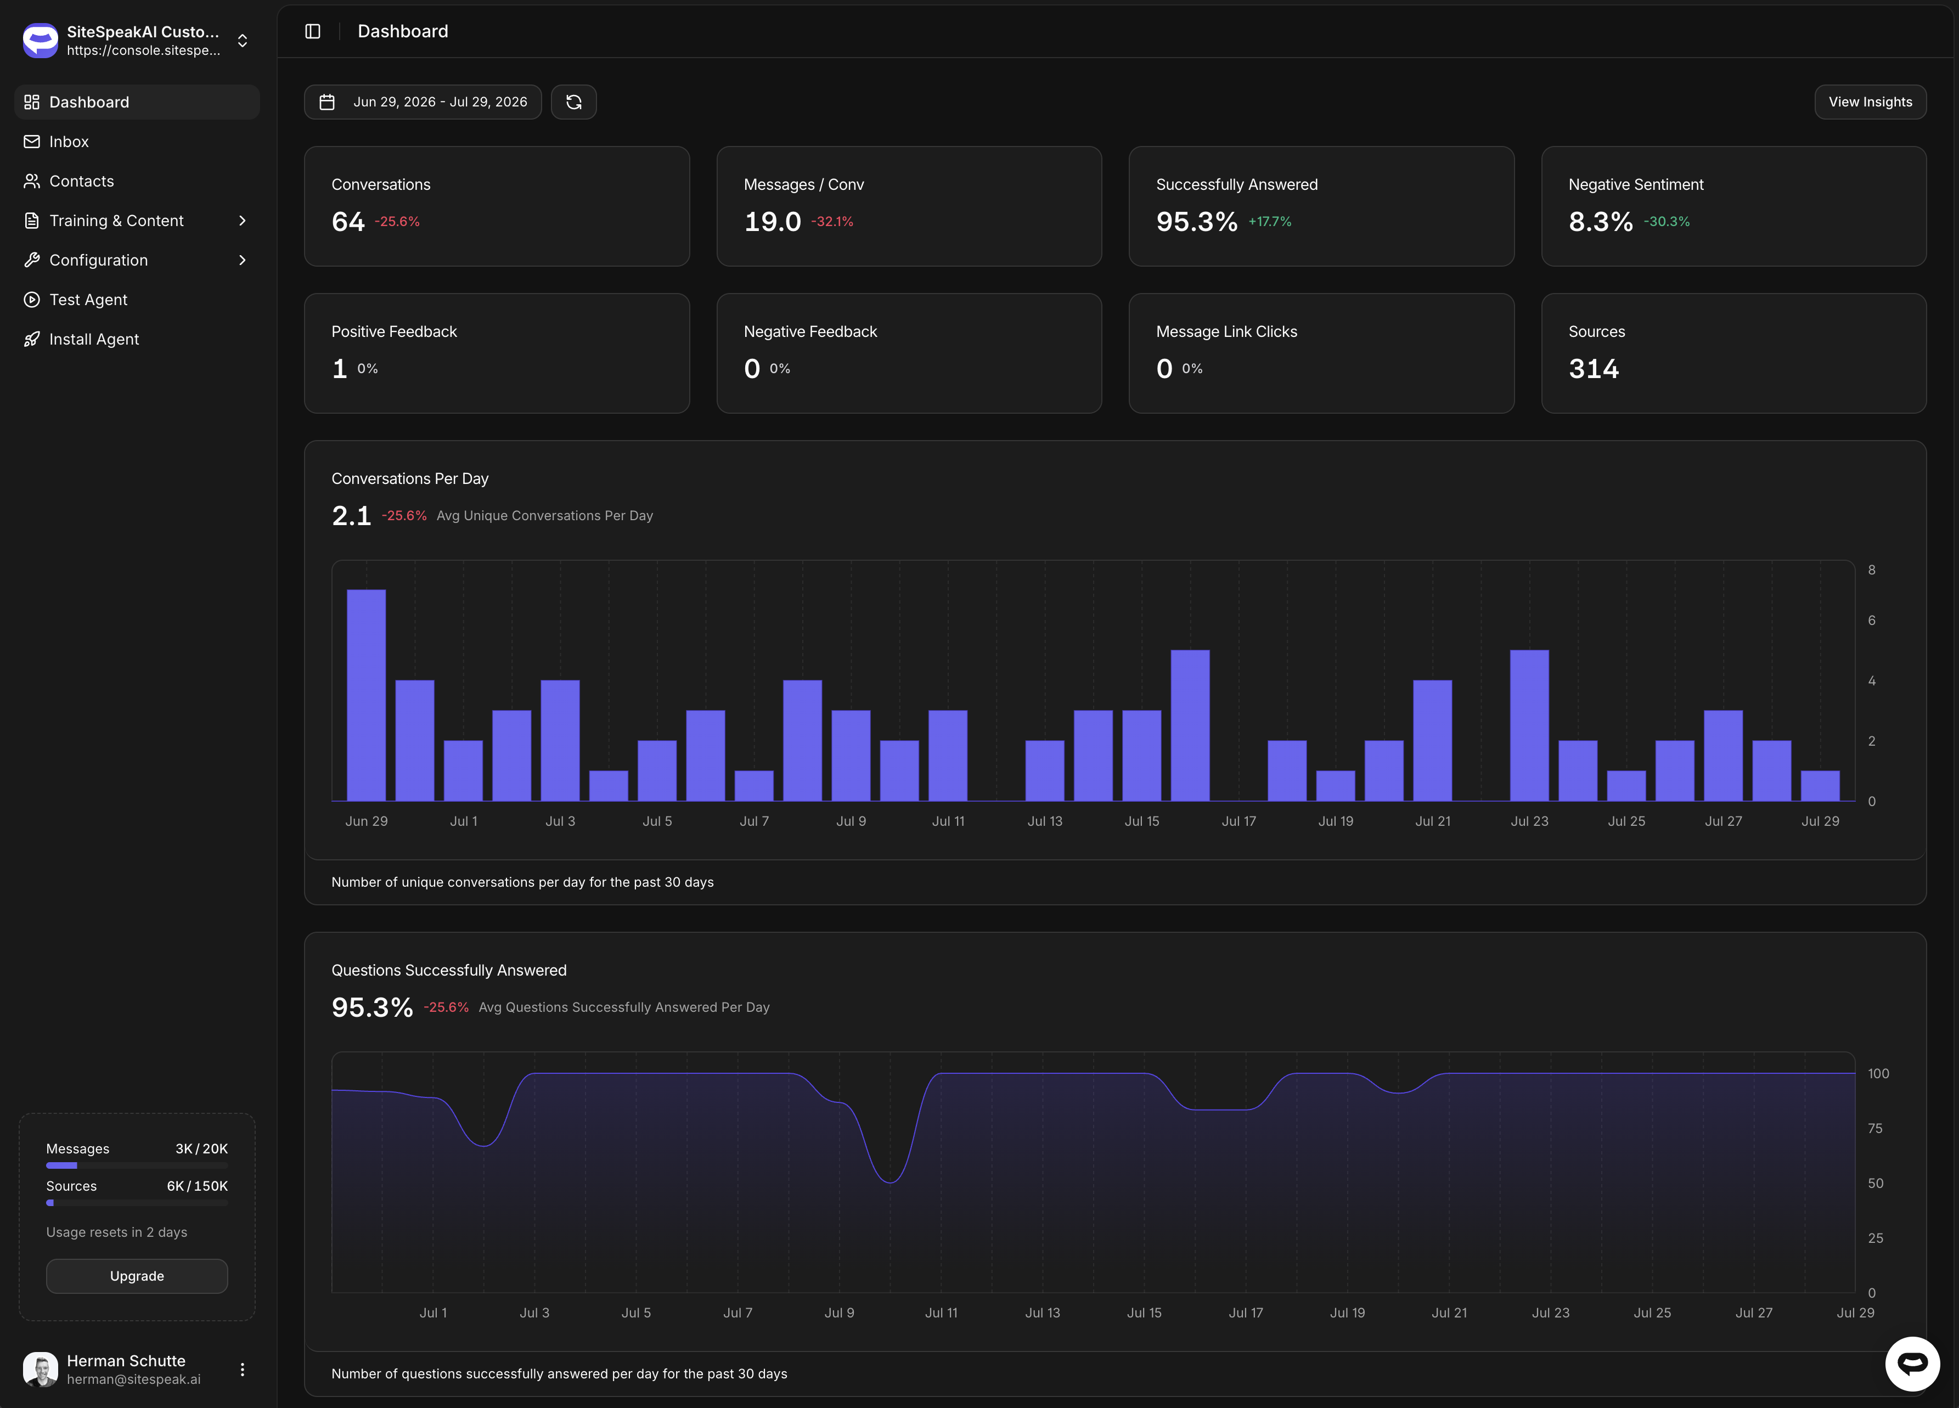This screenshot has width=1959, height=1408.
Task: Open user menu three-dots icon
Action: click(x=243, y=1369)
